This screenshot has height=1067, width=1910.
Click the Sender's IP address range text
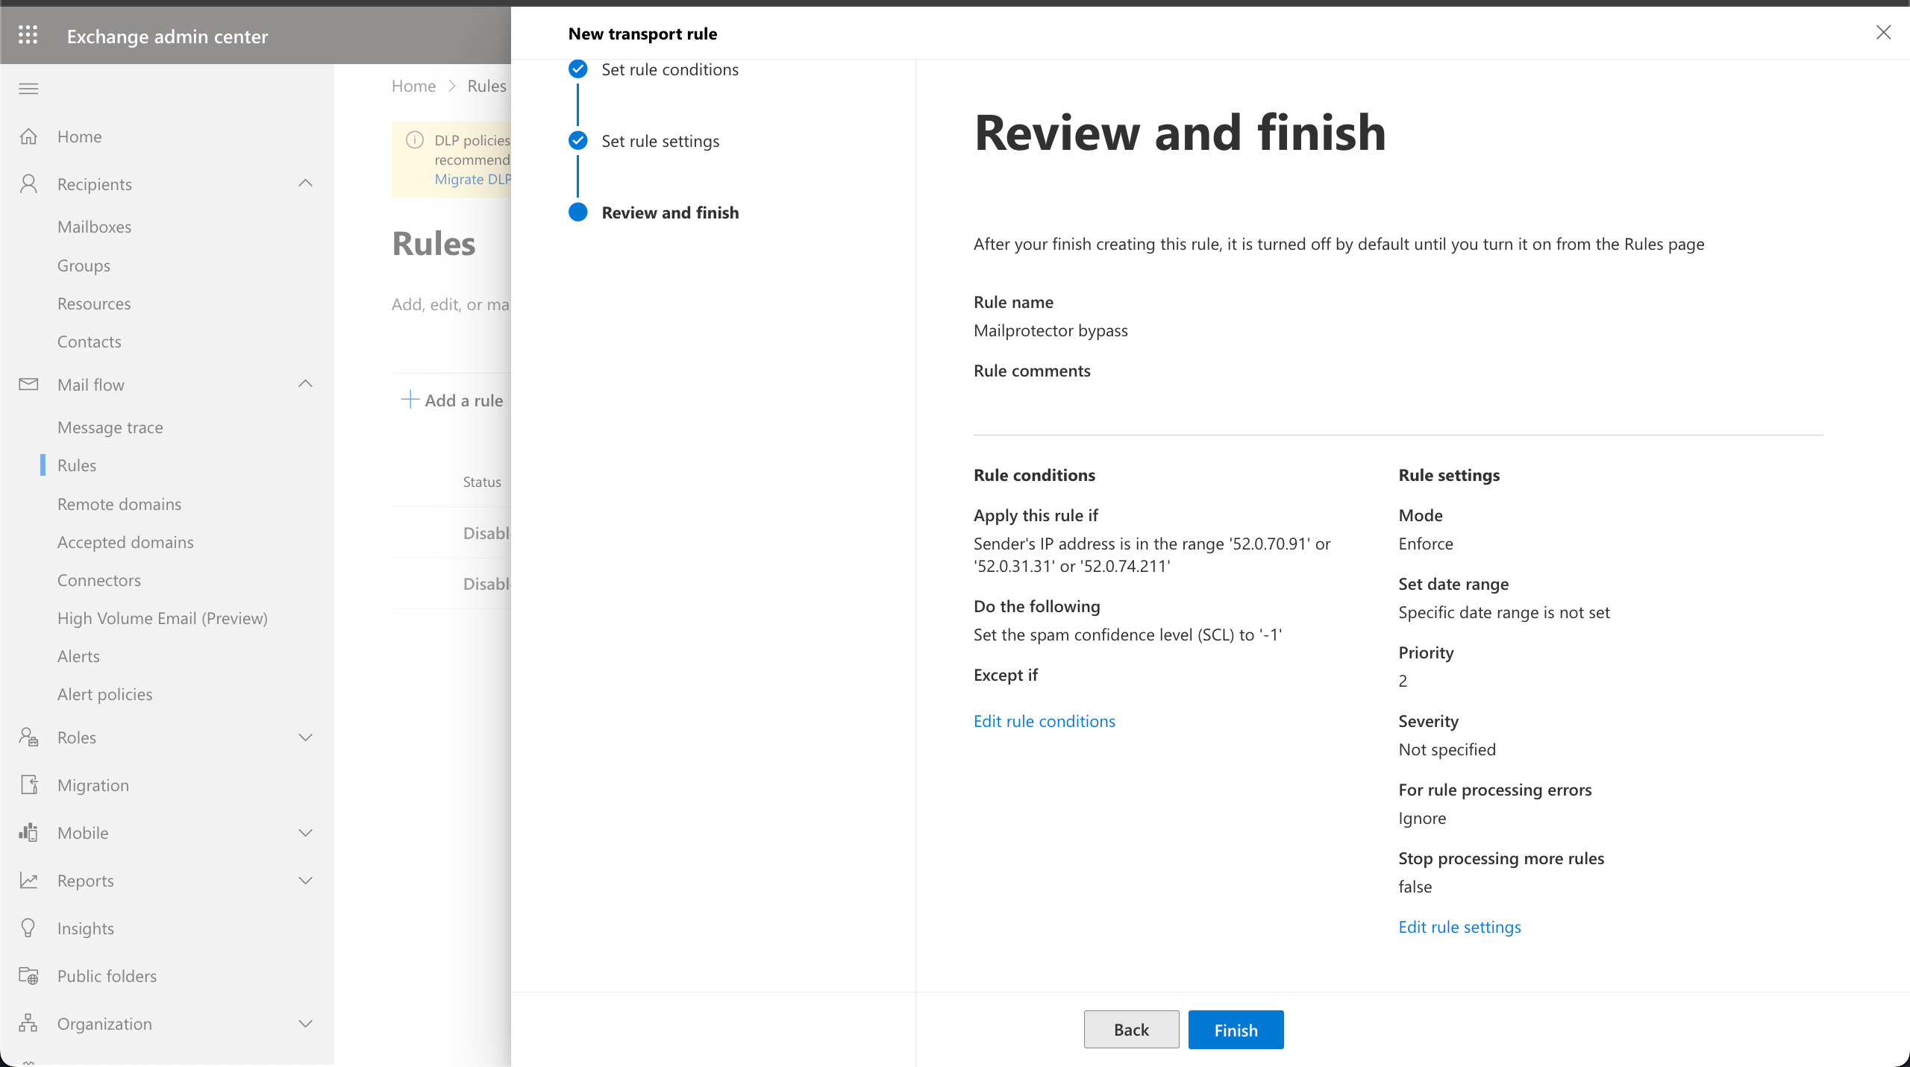coord(1152,555)
